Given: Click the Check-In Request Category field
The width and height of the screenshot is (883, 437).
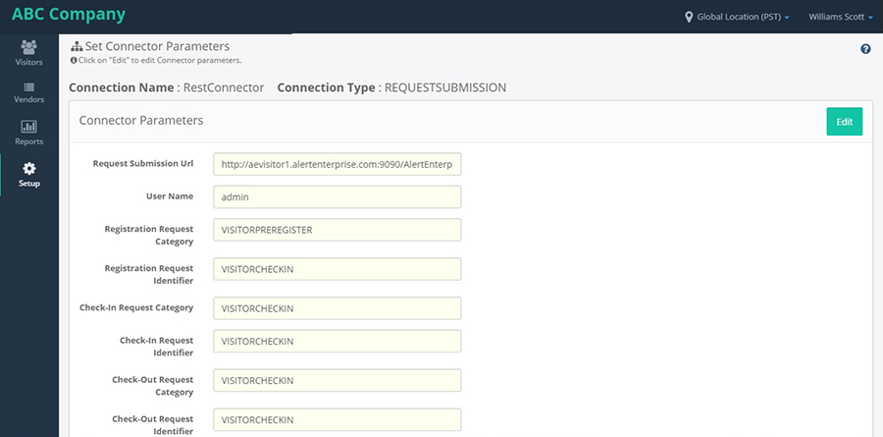Looking at the screenshot, I should pyautogui.click(x=338, y=308).
